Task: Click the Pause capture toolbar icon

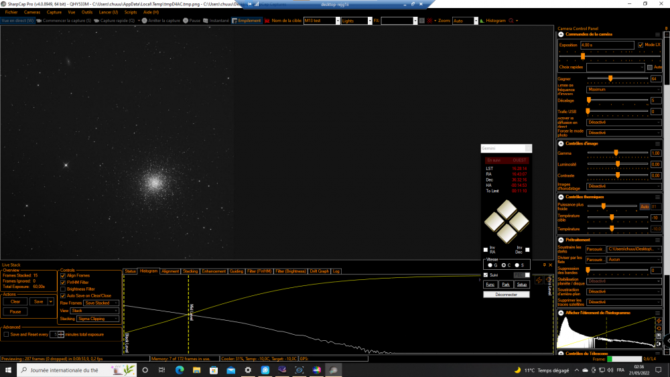Action: [186, 21]
